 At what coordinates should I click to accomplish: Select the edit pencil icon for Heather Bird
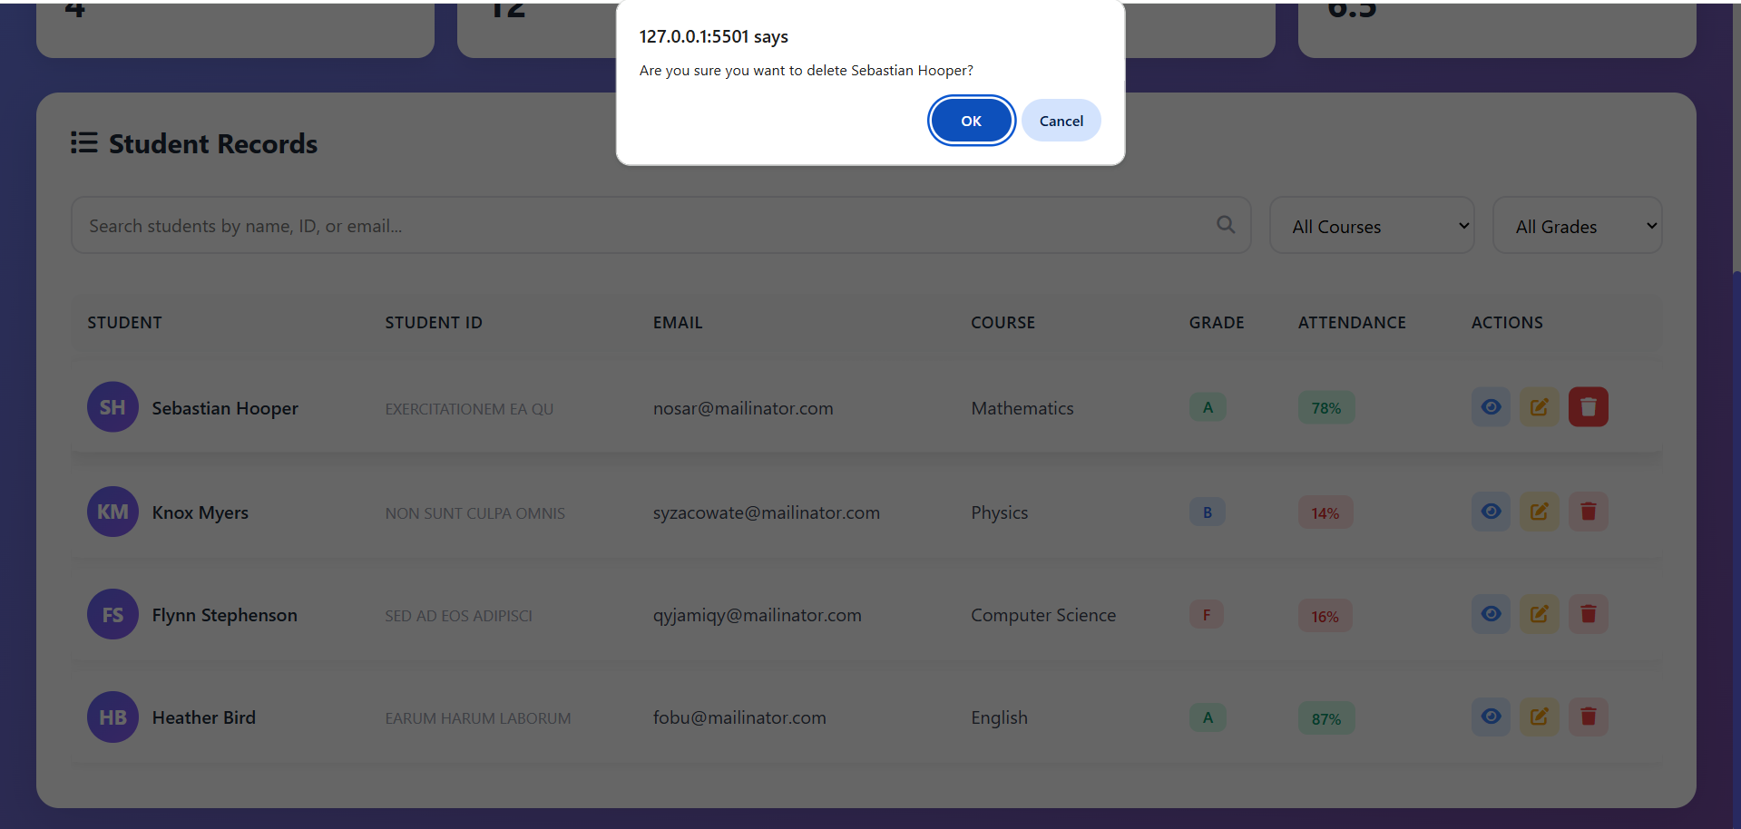click(x=1540, y=717)
